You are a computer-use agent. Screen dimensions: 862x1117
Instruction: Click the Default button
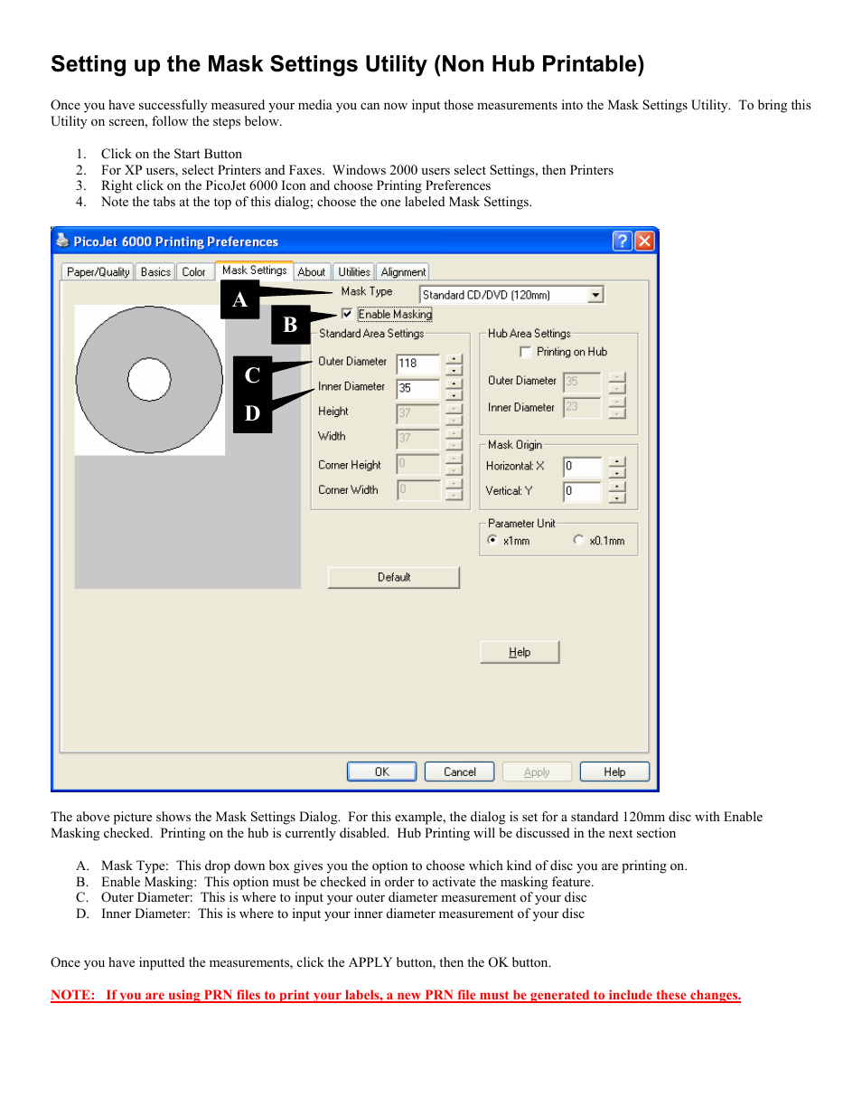point(394,577)
